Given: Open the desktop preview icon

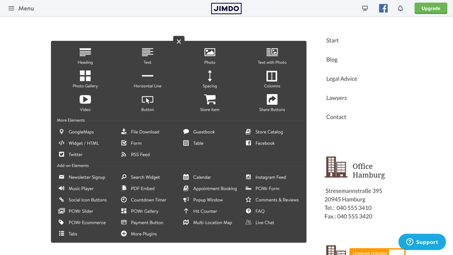Looking at the screenshot, I should tap(365, 8).
